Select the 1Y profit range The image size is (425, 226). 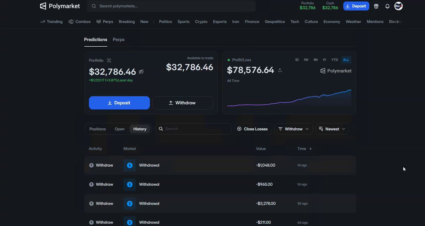324,60
